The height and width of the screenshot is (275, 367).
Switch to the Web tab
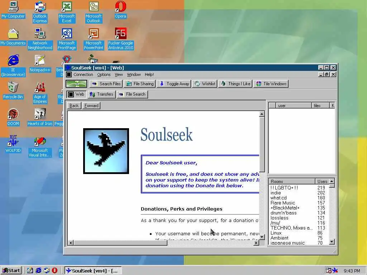point(76,94)
